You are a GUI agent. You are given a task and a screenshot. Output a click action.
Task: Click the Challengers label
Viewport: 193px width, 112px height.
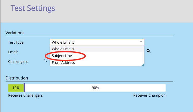point(18,62)
